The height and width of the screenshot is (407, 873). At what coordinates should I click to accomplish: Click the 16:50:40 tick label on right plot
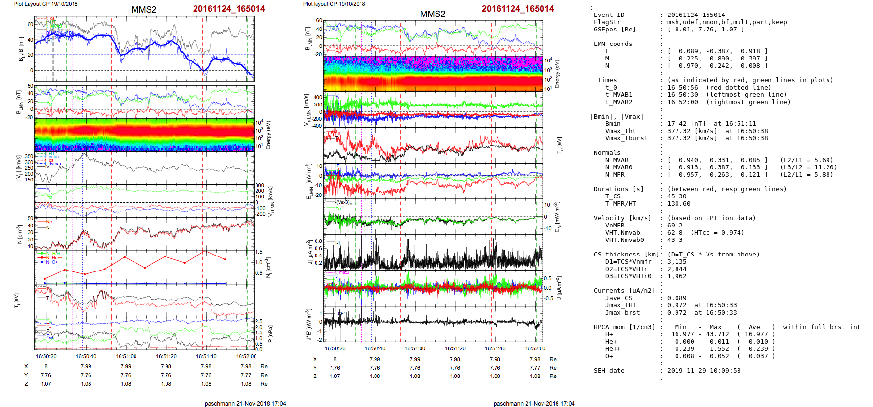(x=375, y=348)
